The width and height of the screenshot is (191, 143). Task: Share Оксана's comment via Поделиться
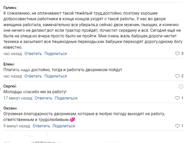tap(64, 126)
